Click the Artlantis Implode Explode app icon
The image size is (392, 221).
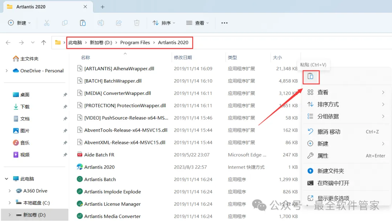(80, 192)
